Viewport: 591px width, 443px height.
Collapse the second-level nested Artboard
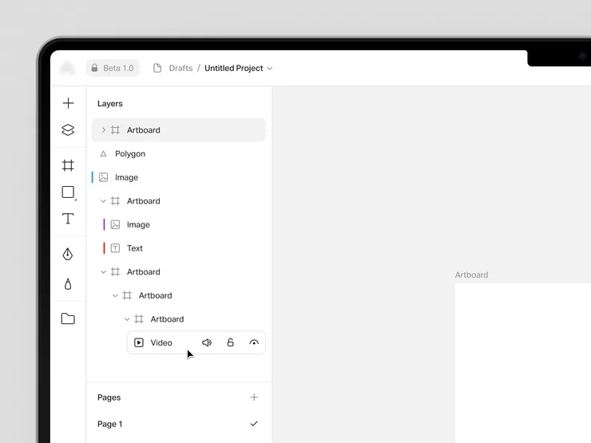[115, 295]
